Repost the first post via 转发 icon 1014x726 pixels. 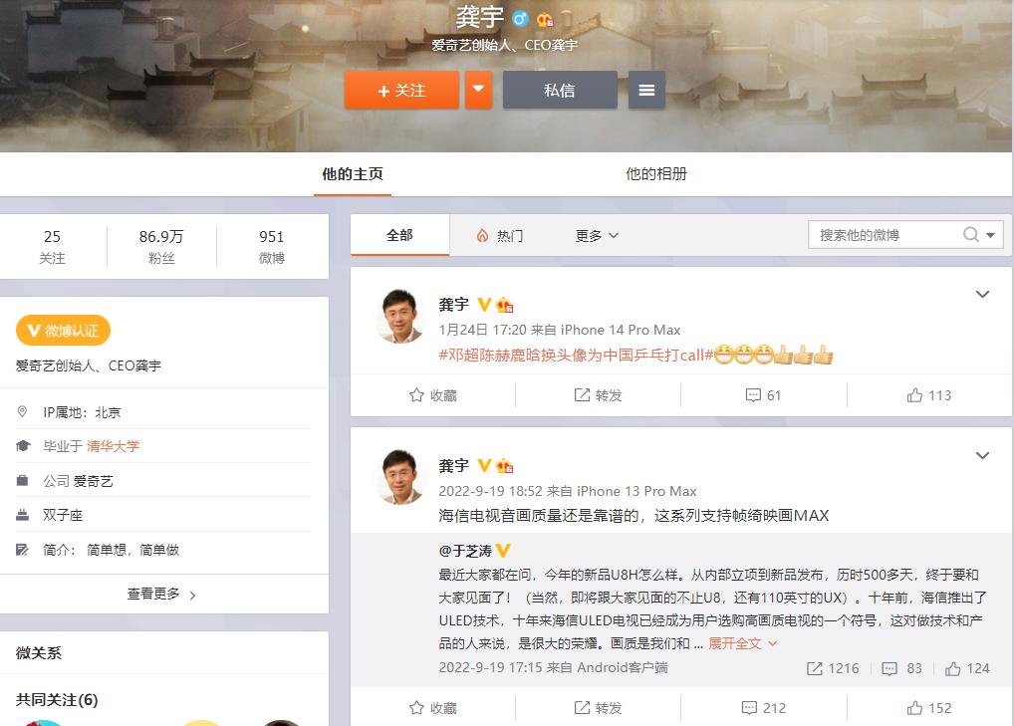pyautogui.click(x=599, y=395)
